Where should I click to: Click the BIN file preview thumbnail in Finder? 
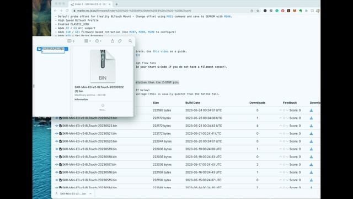(103, 66)
